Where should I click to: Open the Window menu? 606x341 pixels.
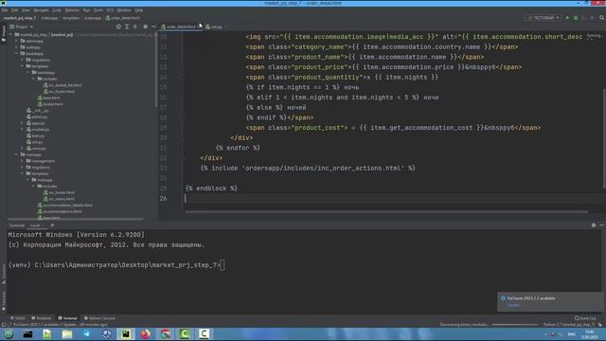click(x=124, y=10)
